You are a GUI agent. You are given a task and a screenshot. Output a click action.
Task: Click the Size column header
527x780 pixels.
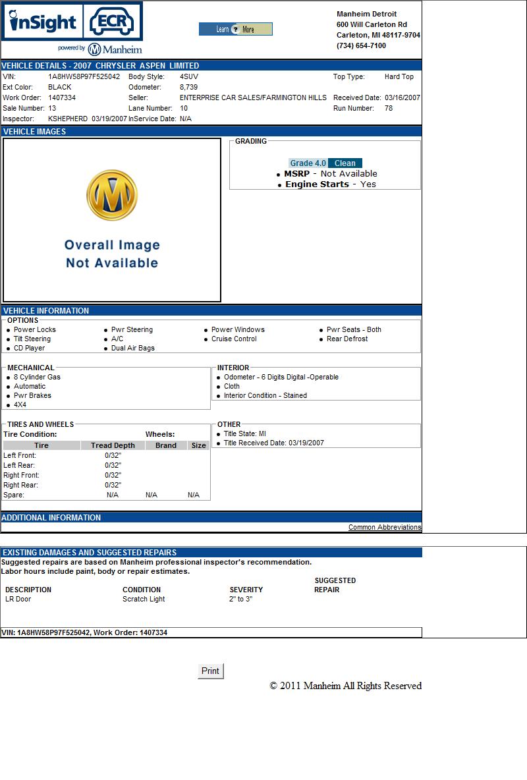[x=198, y=446]
